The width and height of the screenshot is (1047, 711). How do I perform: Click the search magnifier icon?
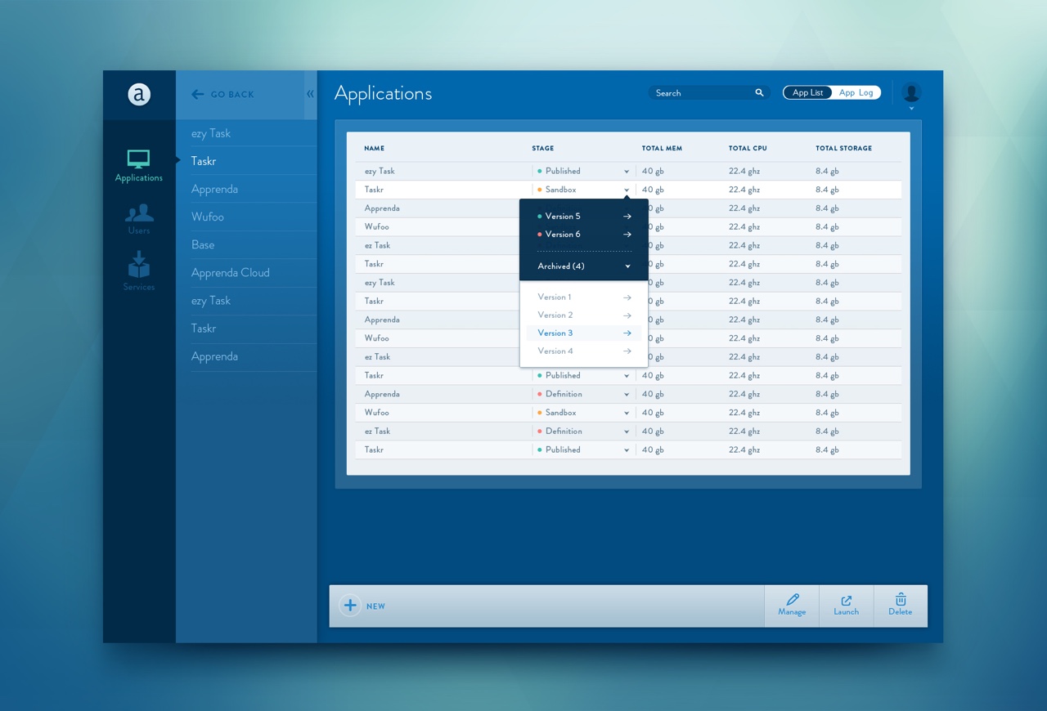coord(759,93)
